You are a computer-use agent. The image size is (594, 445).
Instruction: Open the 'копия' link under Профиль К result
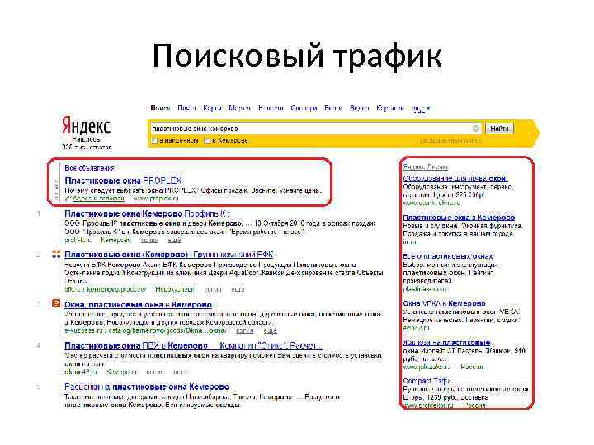click(148, 241)
